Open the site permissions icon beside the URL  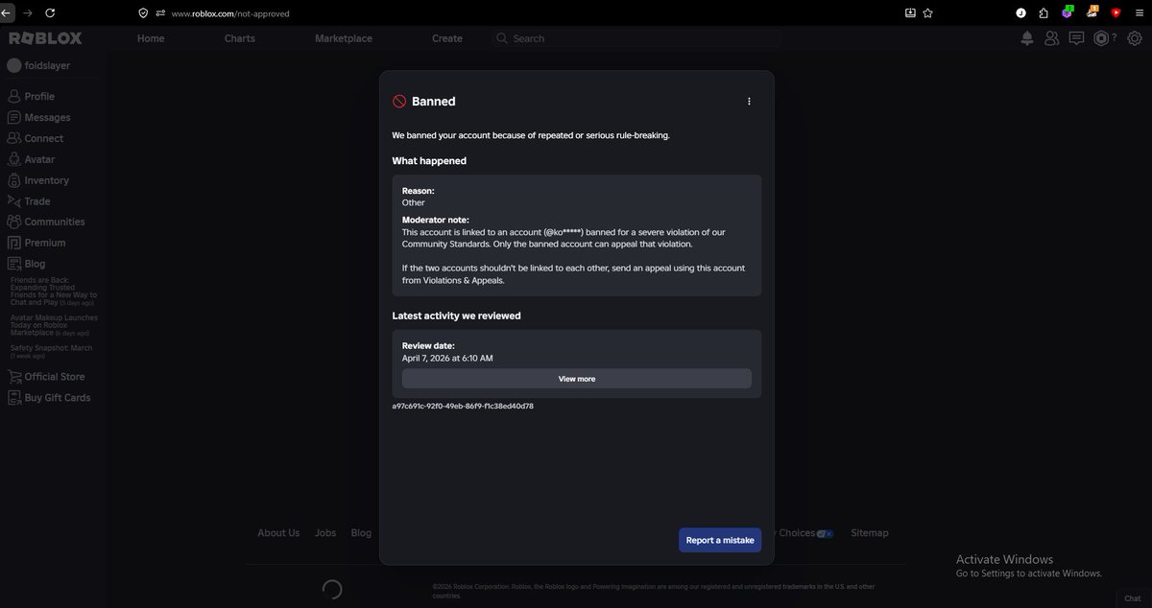pyautogui.click(x=161, y=13)
